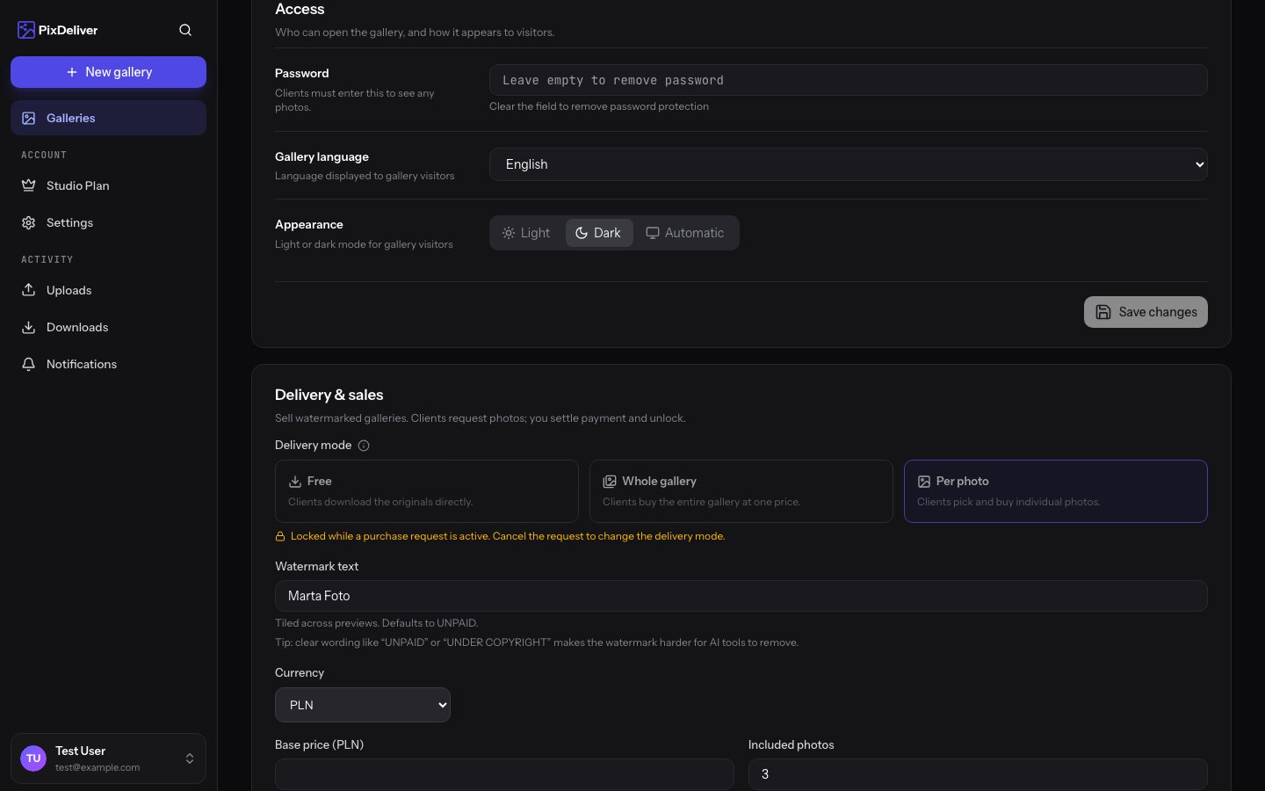This screenshot has height=791, width=1265.
Task: Select Automatic appearance mode
Action: 685,233
